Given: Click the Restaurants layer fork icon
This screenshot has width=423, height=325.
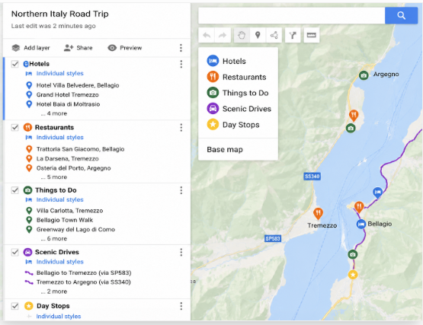Looking at the screenshot, I should click(x=27, y=127).
